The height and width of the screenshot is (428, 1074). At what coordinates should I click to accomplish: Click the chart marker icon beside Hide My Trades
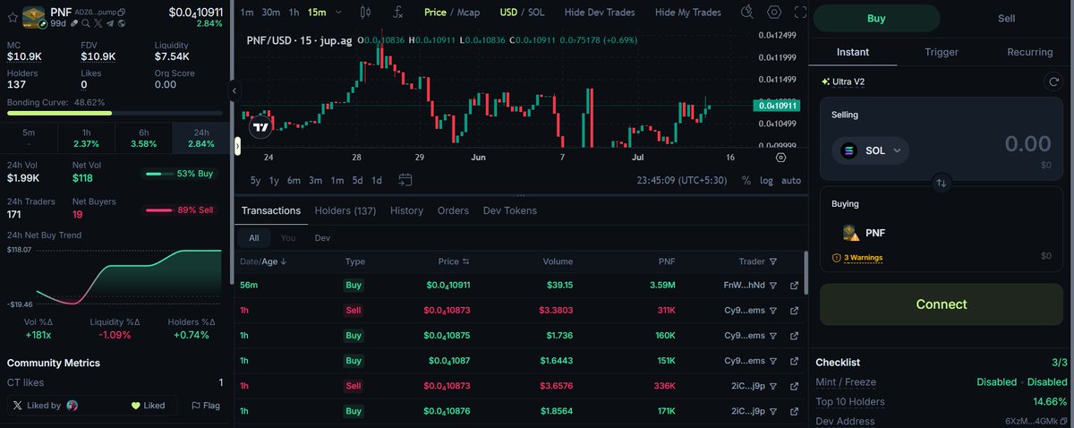[748, 13]
